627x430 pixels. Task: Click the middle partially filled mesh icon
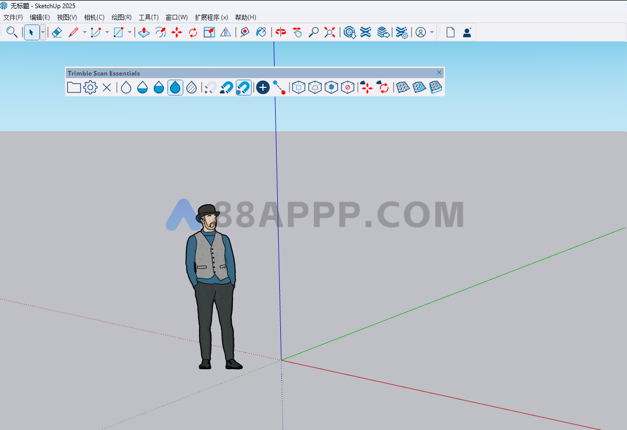point(419,87)
